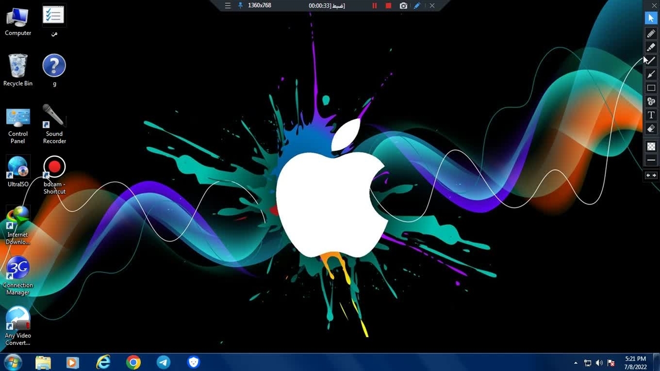660x371 pixels.
Task: Expand the drawing toolbar width arrows
Action: pyautogui.click(x=651, y=175)
